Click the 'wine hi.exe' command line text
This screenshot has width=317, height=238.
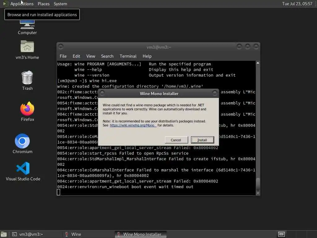(103, 81)
